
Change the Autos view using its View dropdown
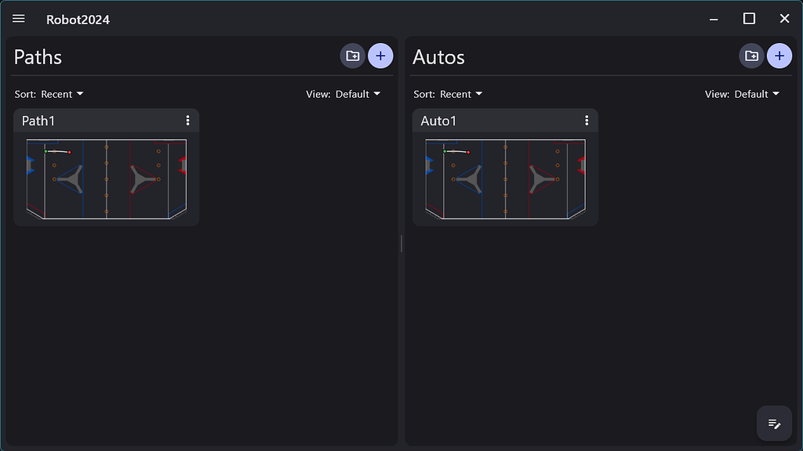[x=743, y=94]
